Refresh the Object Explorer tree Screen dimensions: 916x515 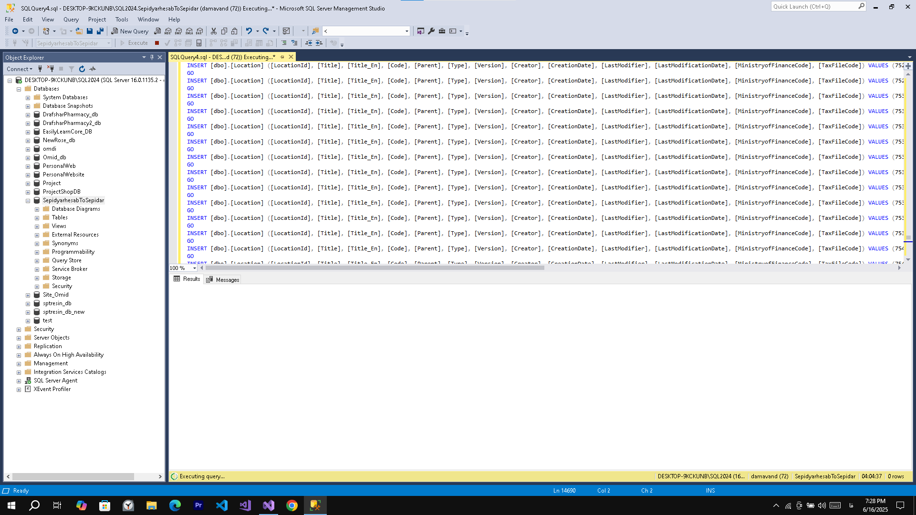point(82,69)
